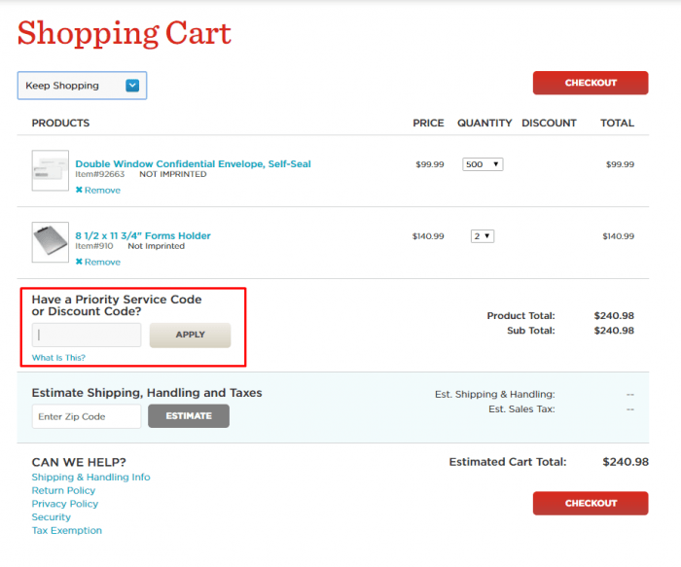This screenshot has height=567, width=681.
Task: Click the Forms Holder row total $140.99
Action: tap(618, 236)
